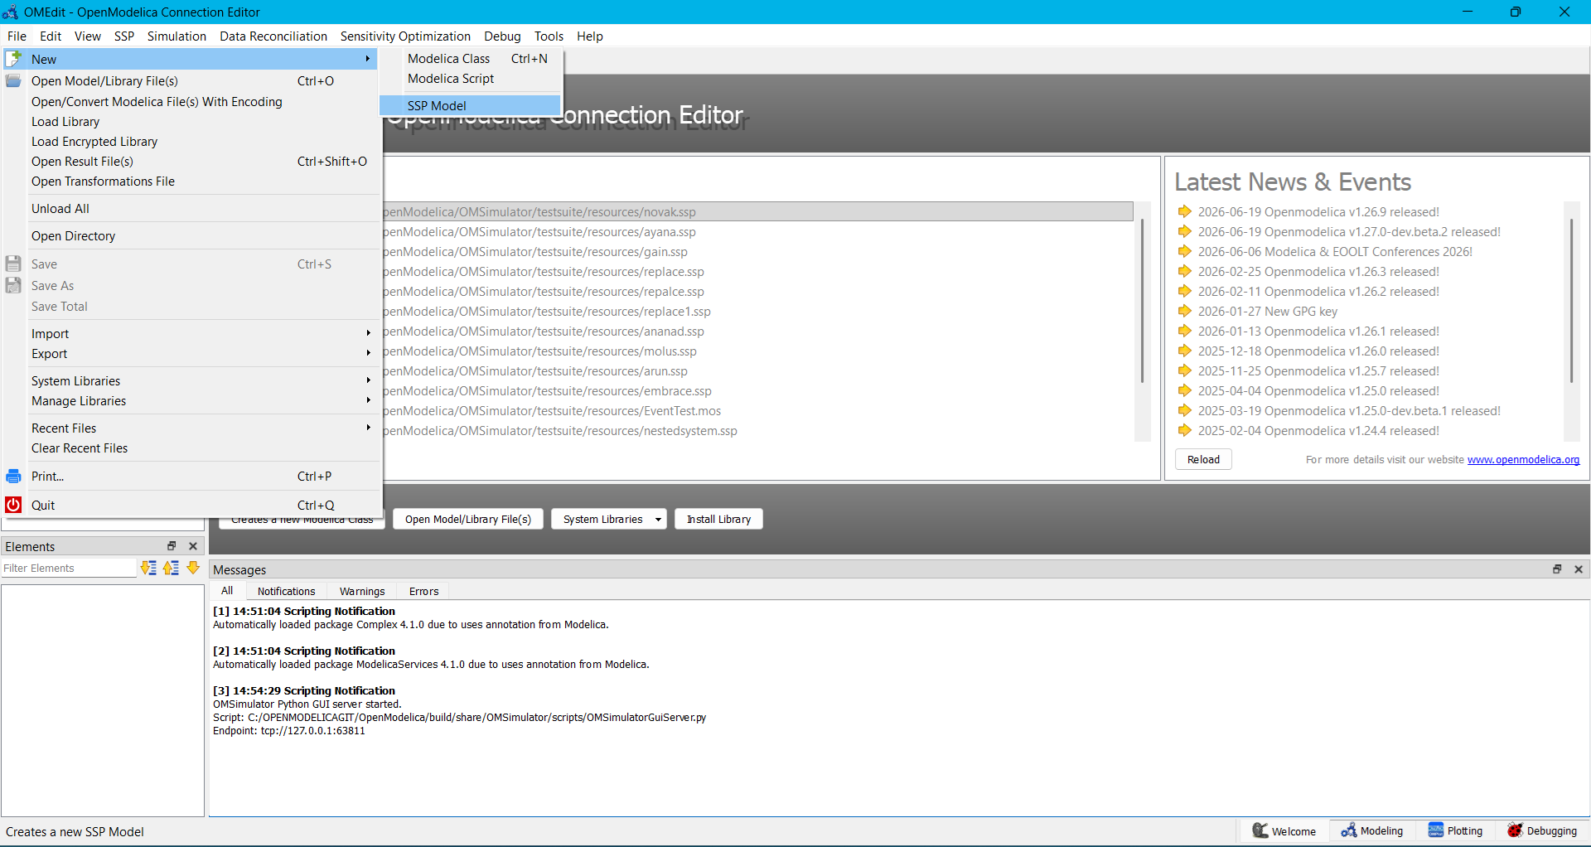1591x847 pixels.
Task: Click the arrow icon beside v1.25.0 released news
Action: (1185, 390)
